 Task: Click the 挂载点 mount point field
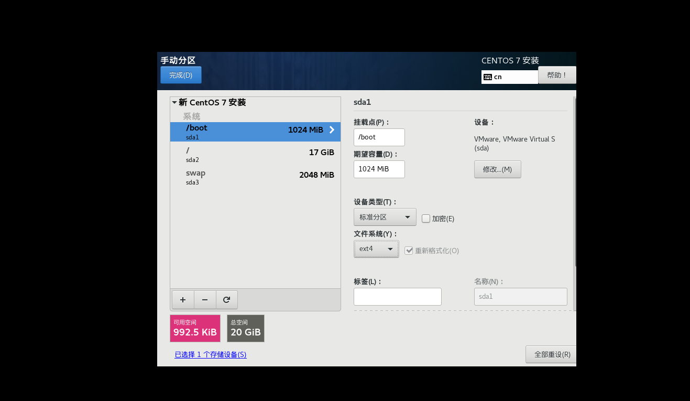[379, 137]
